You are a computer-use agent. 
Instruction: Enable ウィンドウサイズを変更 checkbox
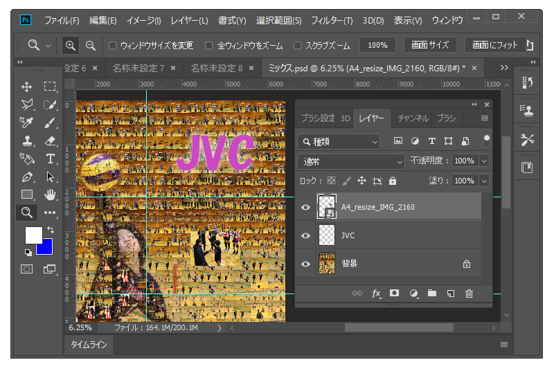[x=112, y=45]
